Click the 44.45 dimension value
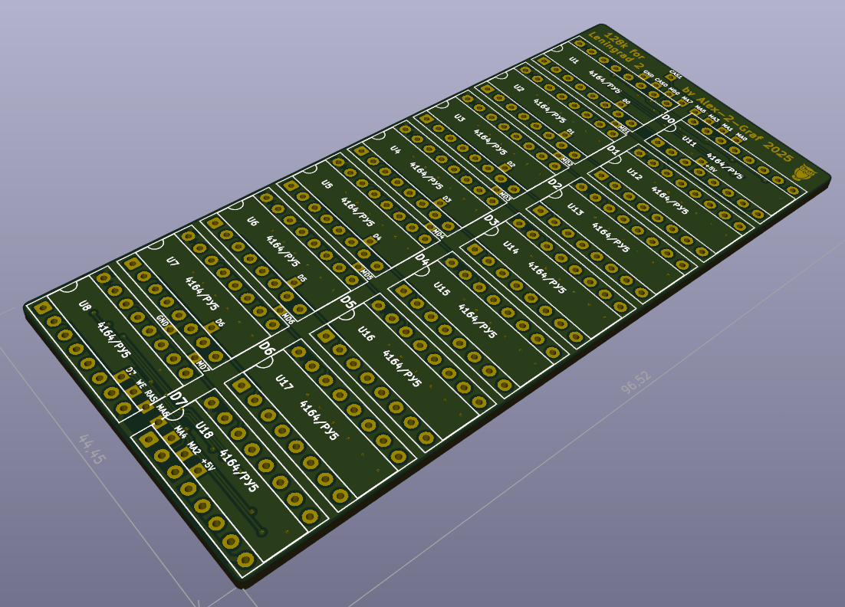This screenshot has height=607, width=845. point(92,448)
